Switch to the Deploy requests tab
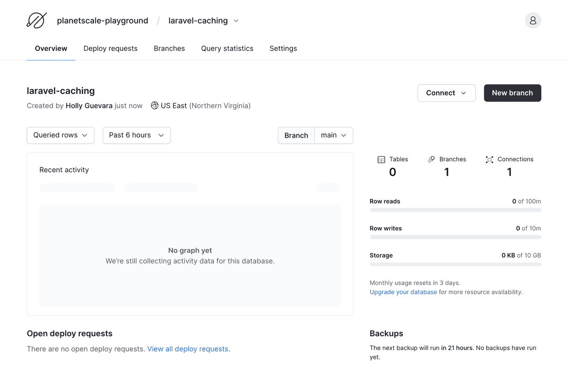567x383 pixels. pos(110,48)
